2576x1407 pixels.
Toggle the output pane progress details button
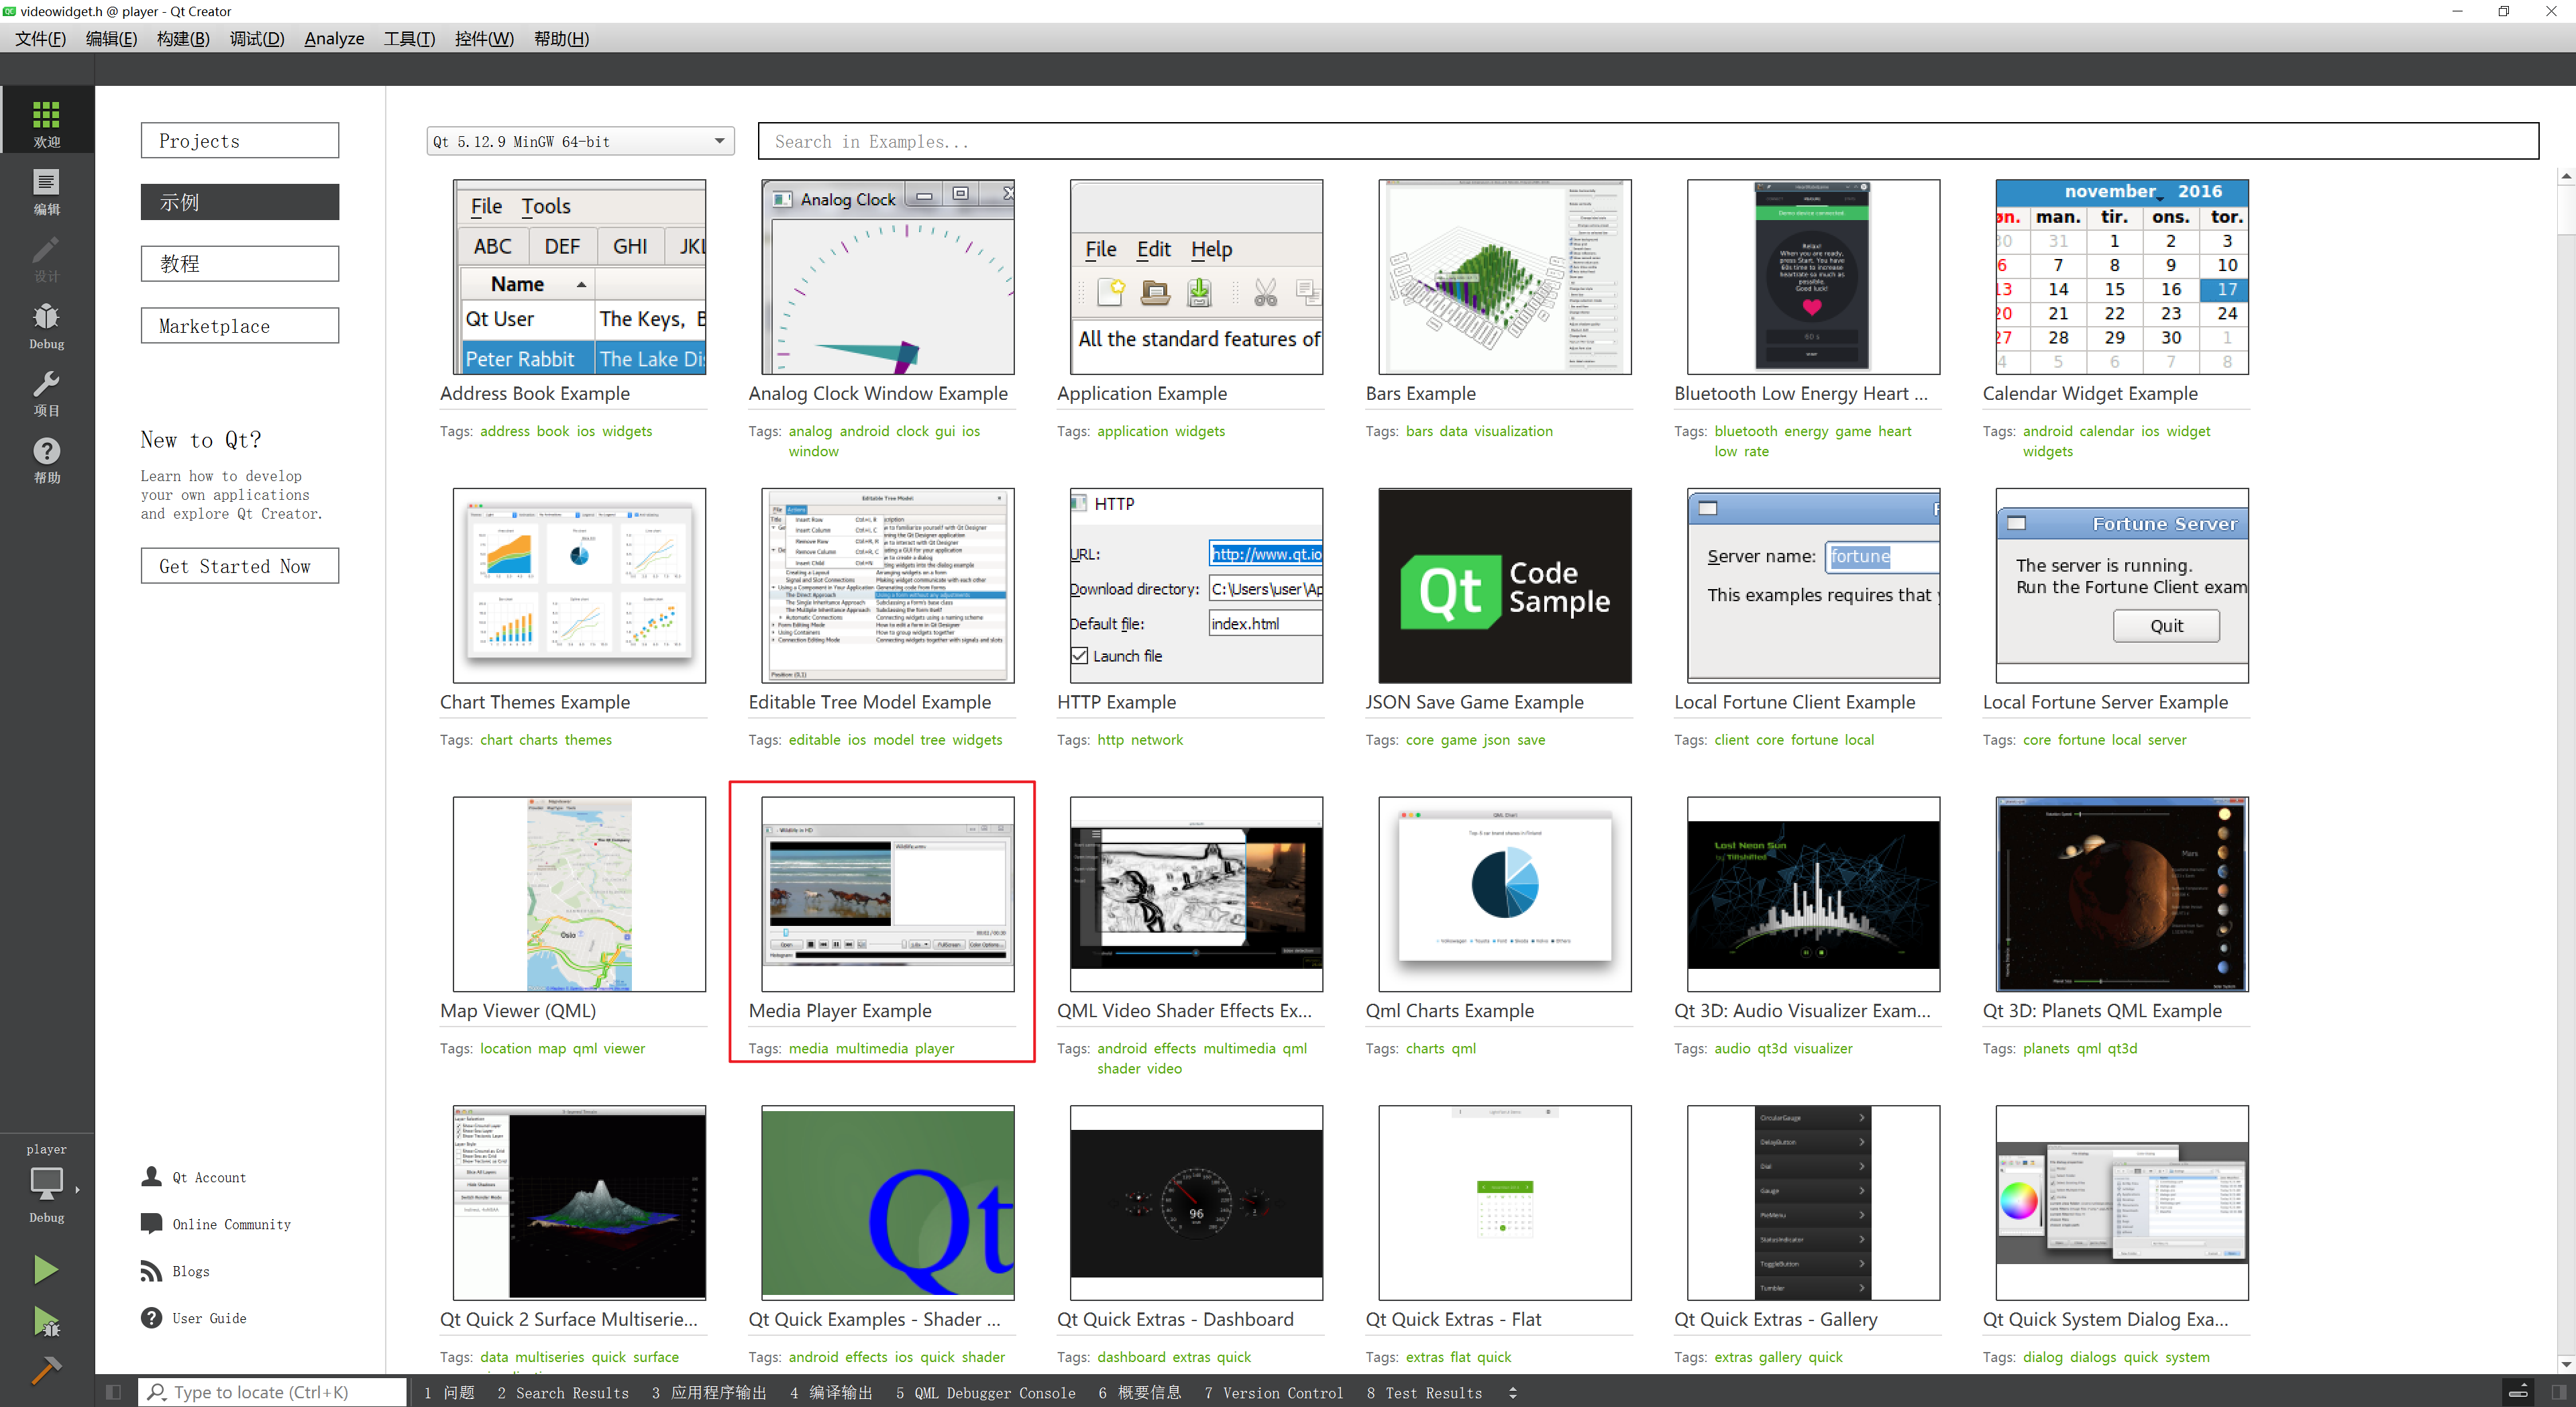(x=2518, y=1392)
